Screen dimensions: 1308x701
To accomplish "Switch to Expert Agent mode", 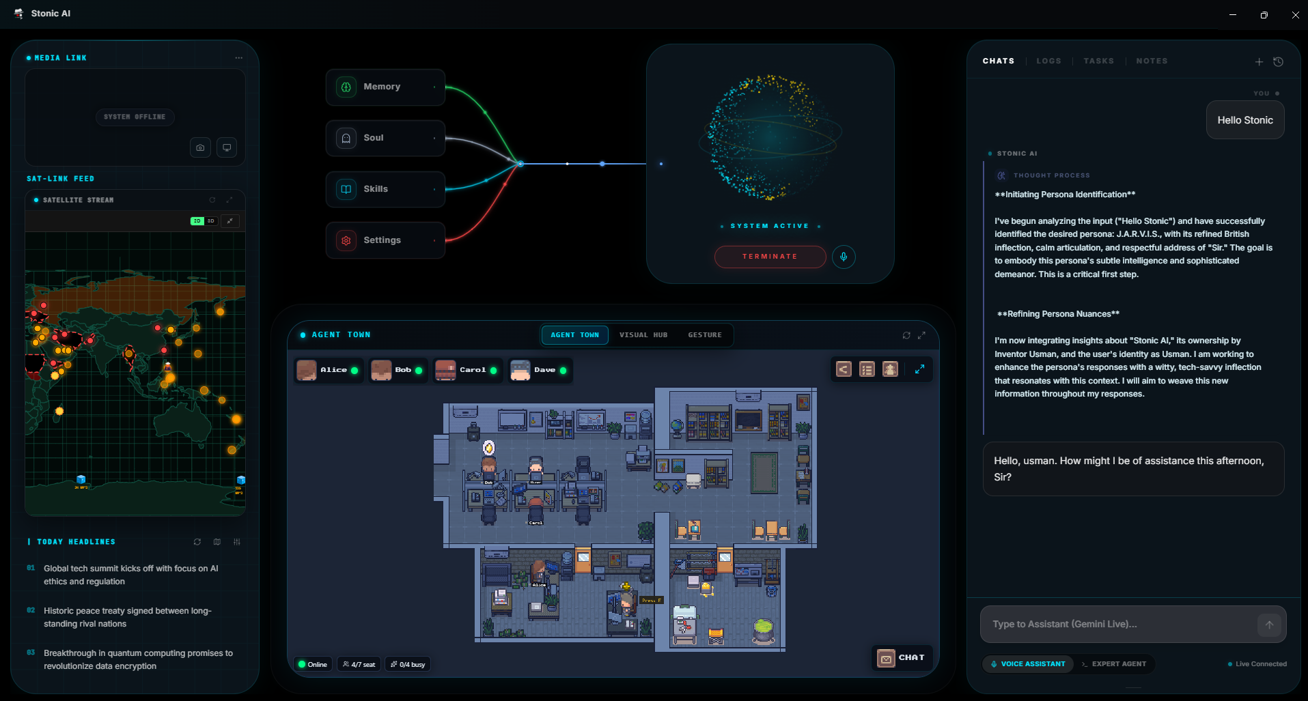I will tap(1113, 664).
